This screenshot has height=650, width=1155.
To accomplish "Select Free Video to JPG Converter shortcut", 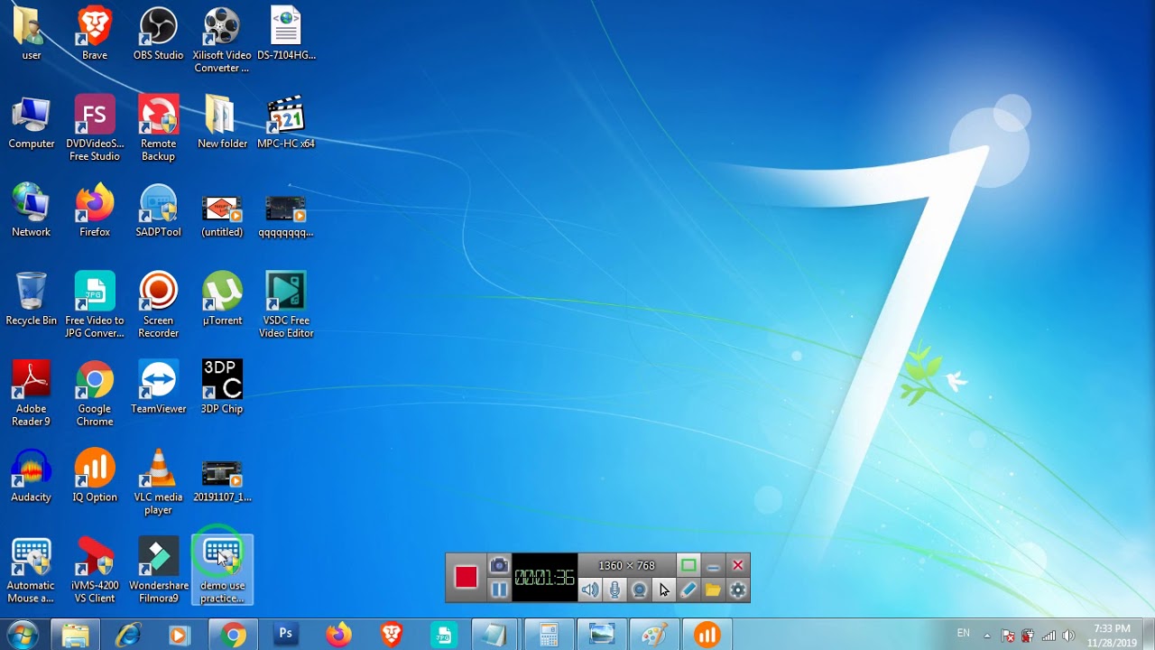I will 95,305.
